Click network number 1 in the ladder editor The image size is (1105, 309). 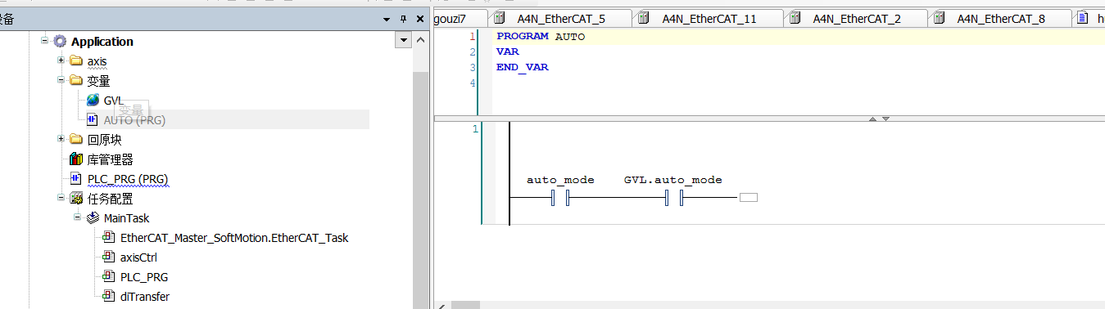pos(475,129)
